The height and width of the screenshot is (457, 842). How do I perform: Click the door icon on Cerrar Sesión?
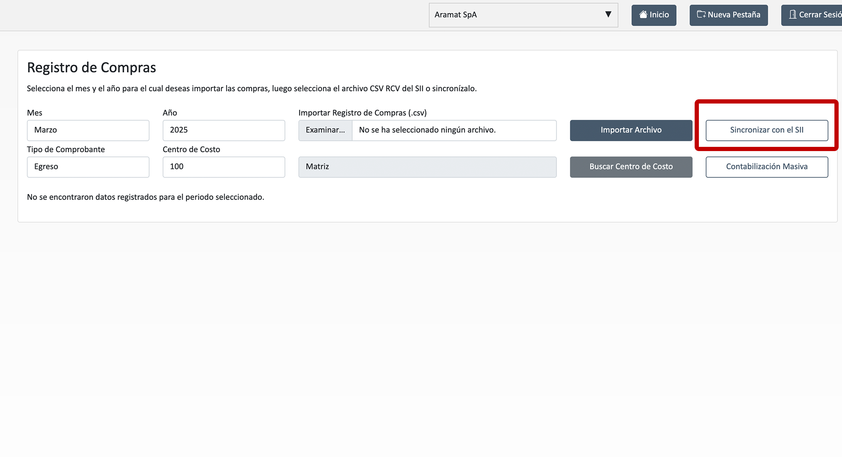[793, 15]
